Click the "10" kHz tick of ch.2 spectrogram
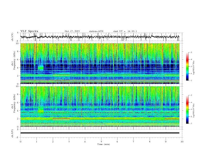The image size is (205, 159). tap(18, 86)
